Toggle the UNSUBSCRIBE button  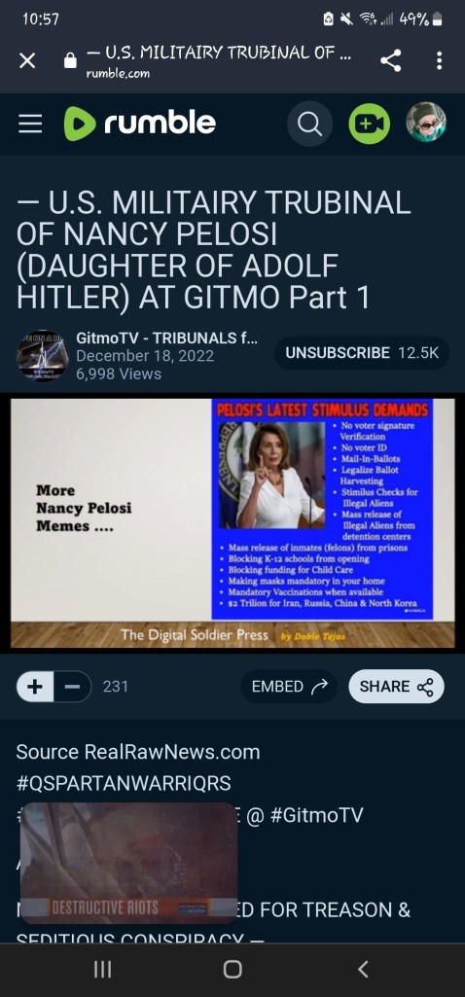pyautogui.click(x=362, y=353)
